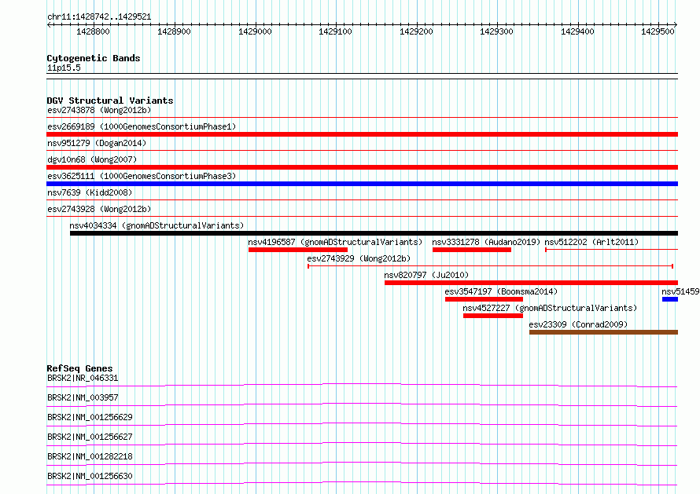Open variant label nsv512202 (Arlt2011)

point(591,242)
